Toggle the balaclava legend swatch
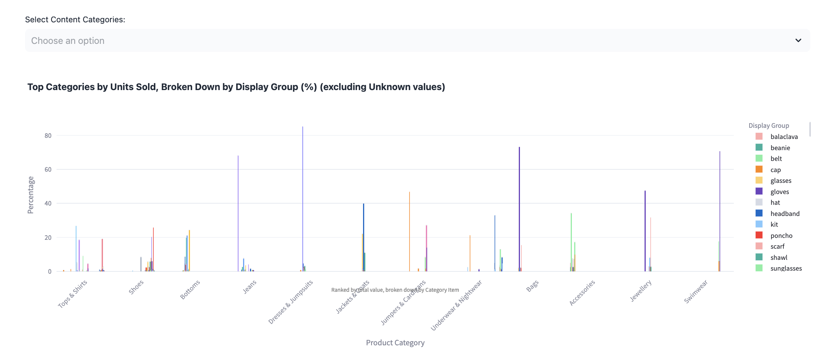Image resolution: width=833 pixels, height=358 pixels. 759,137
